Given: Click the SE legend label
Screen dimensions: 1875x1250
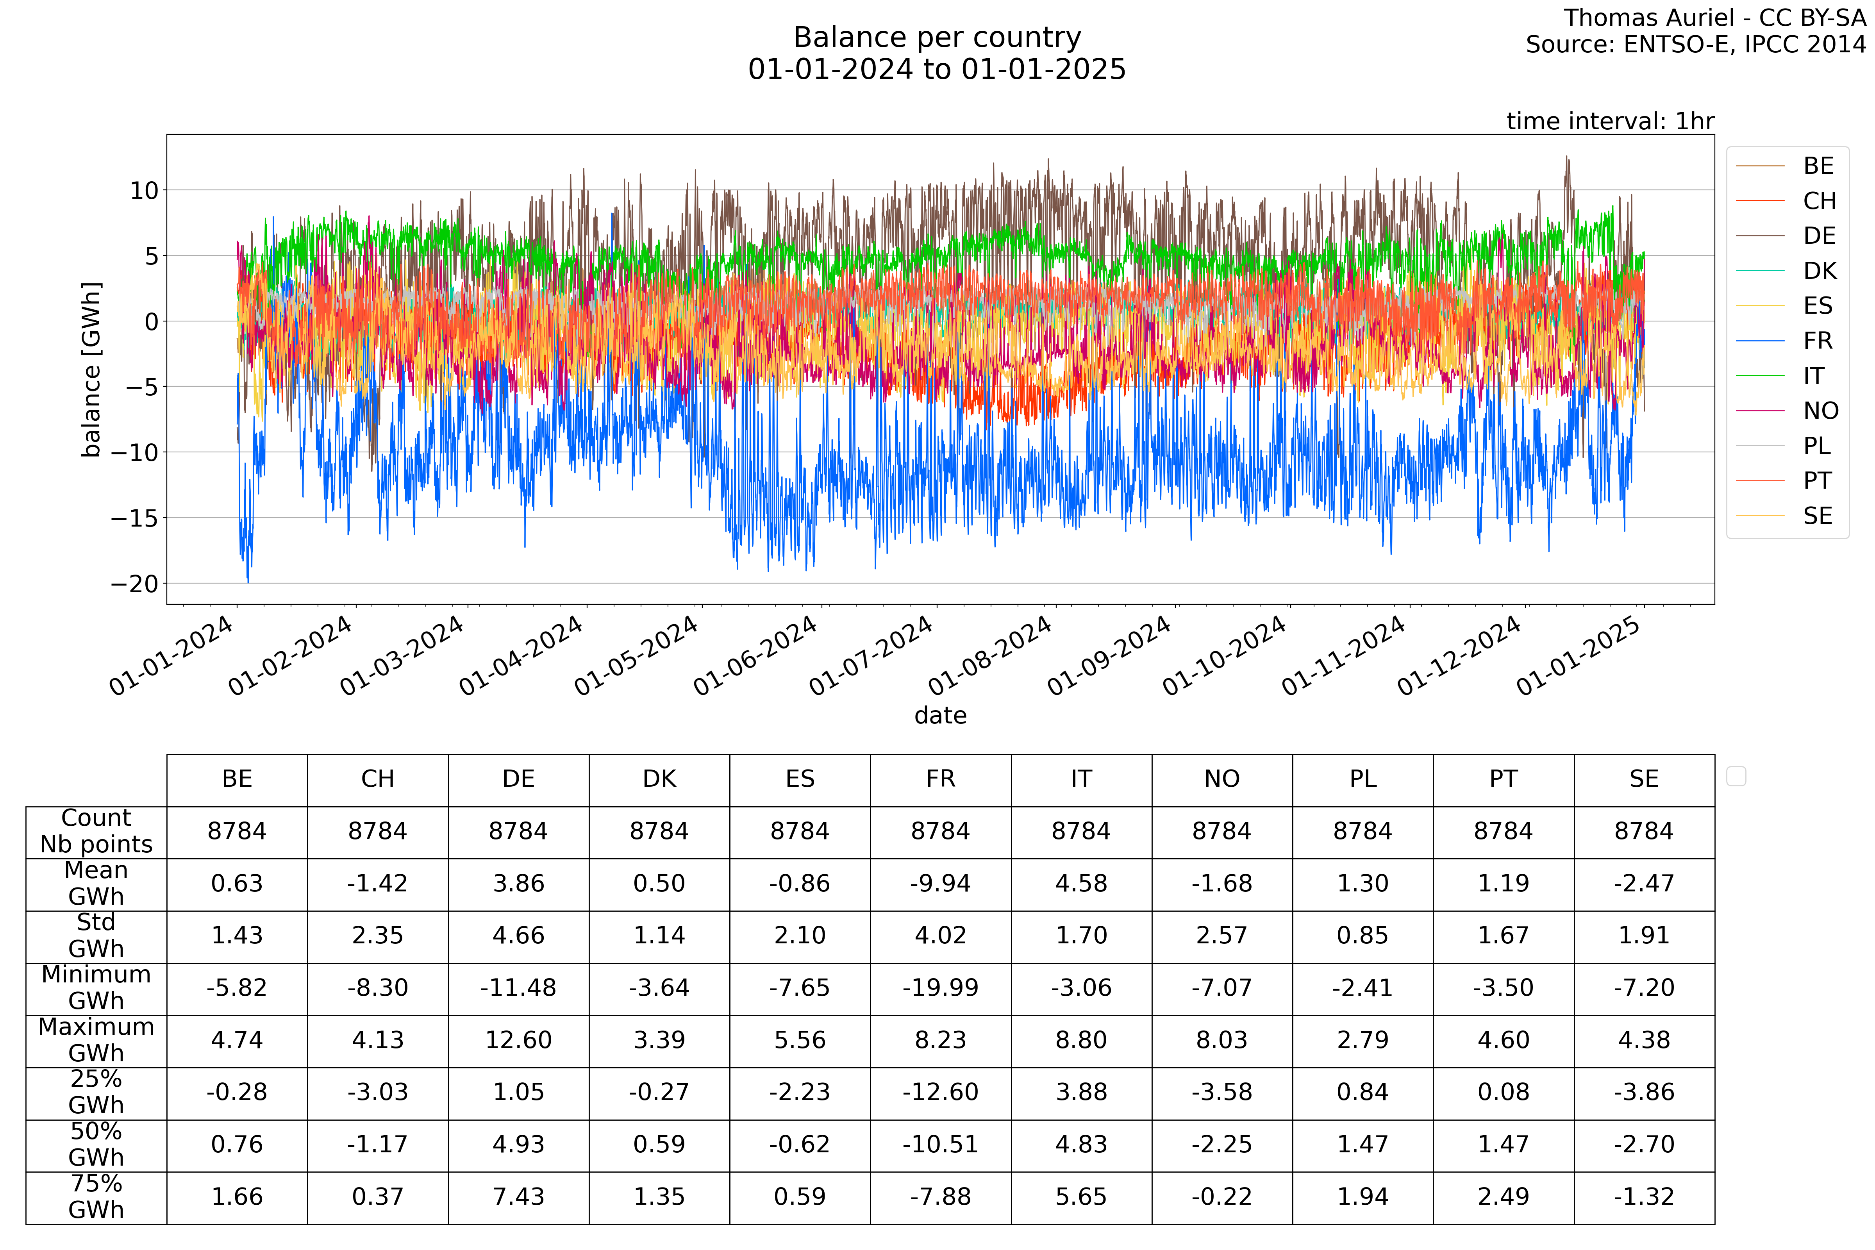Looking at the screenshot, I should point(1818,516).
